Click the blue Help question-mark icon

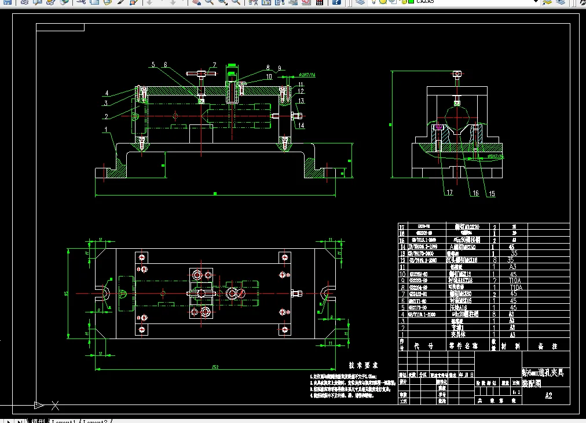(336, 2)
